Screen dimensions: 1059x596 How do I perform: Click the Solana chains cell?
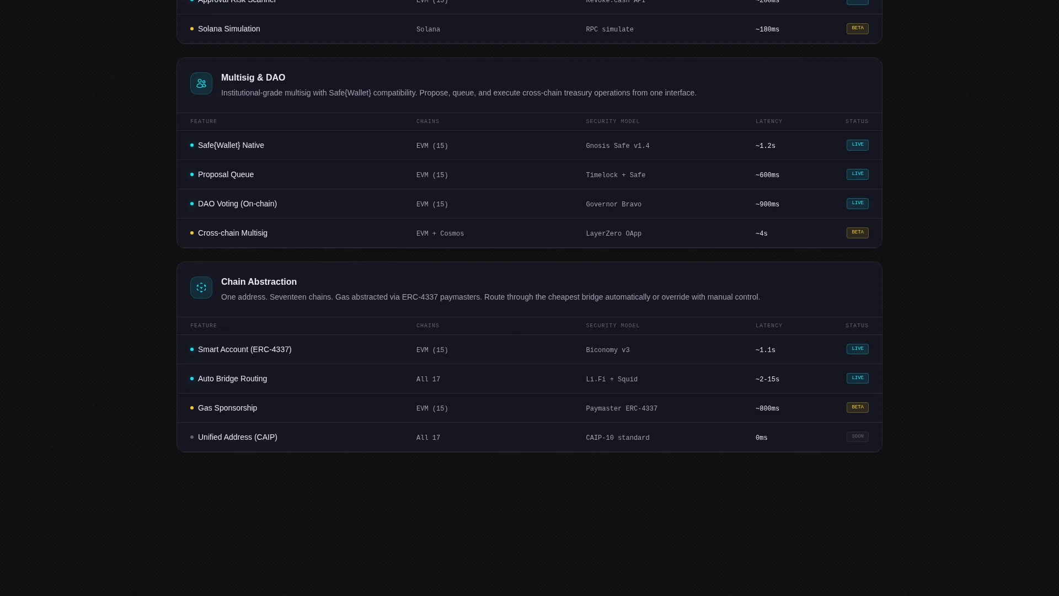428,30
